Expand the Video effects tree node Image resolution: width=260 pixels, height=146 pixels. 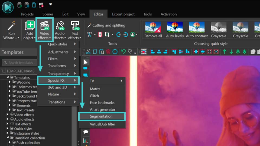[x=8, y=114]
